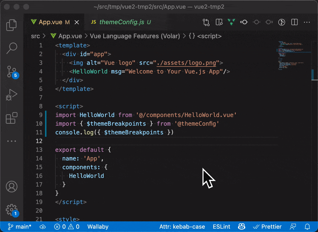Screen dimensions: 318x232
Task: Click the 'name:' property on line 14
Action: (x=71, y=158)
